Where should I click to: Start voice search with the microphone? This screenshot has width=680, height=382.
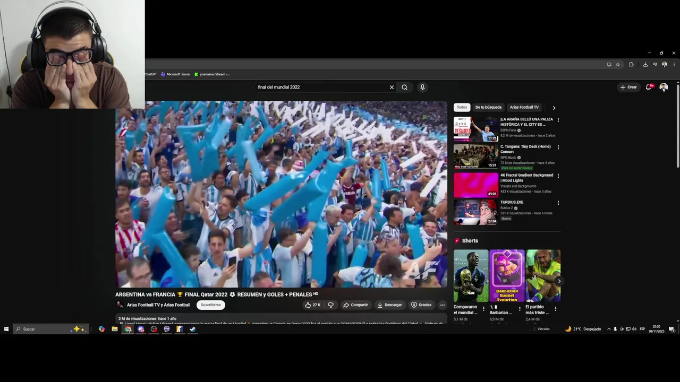(422, 87)
